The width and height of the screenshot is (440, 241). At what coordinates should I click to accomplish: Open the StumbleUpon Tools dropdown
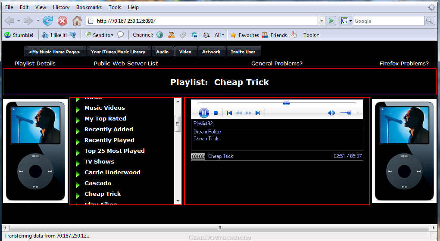point(311,35)
